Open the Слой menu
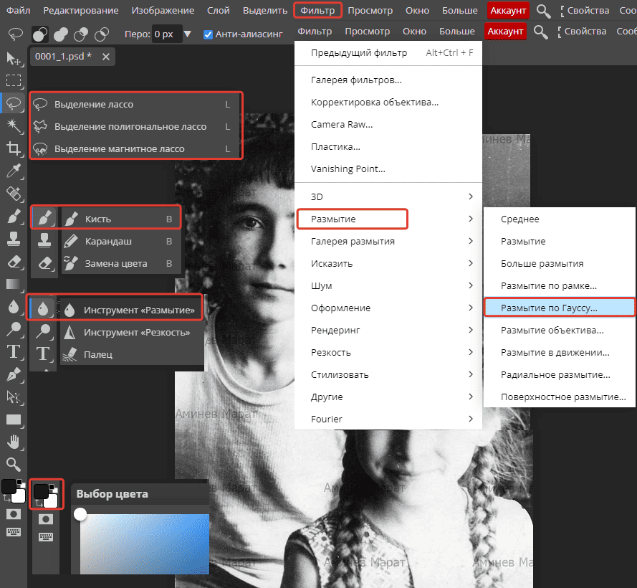 (218, 10)
